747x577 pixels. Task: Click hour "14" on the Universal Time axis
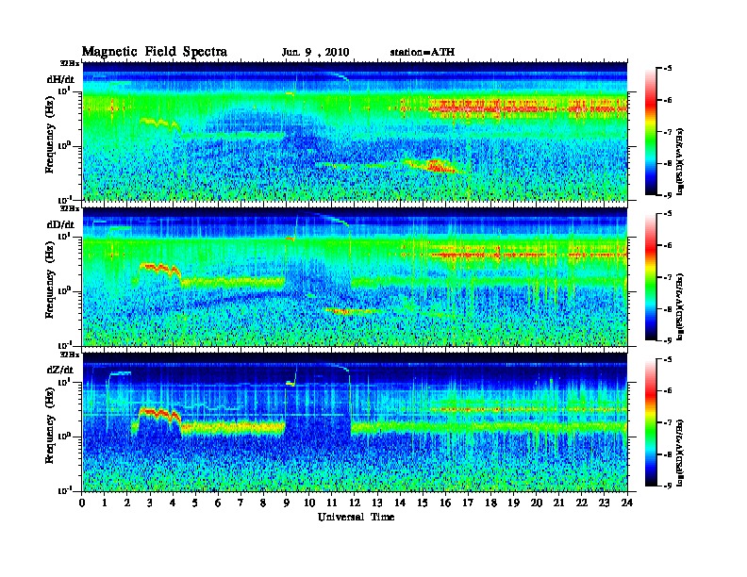(400, 503)
